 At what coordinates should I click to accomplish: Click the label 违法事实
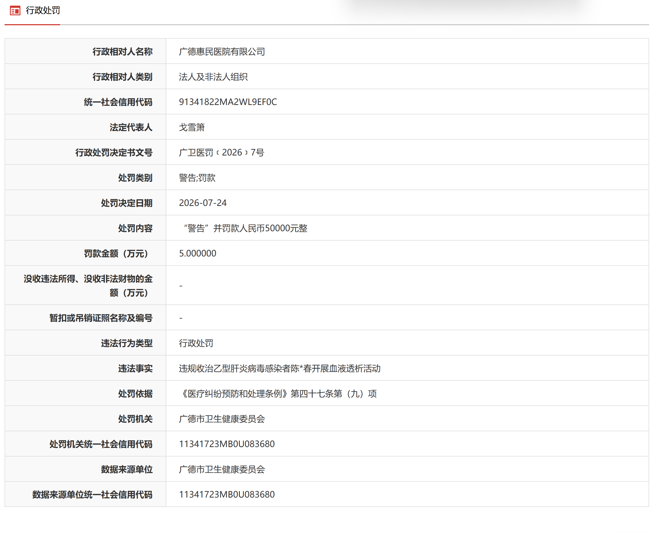[x=135, y=368]
